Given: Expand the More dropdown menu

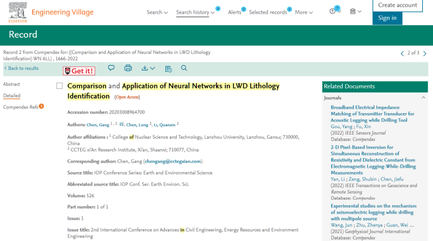Looking at the screenshot, I should (x=304, y=12).
